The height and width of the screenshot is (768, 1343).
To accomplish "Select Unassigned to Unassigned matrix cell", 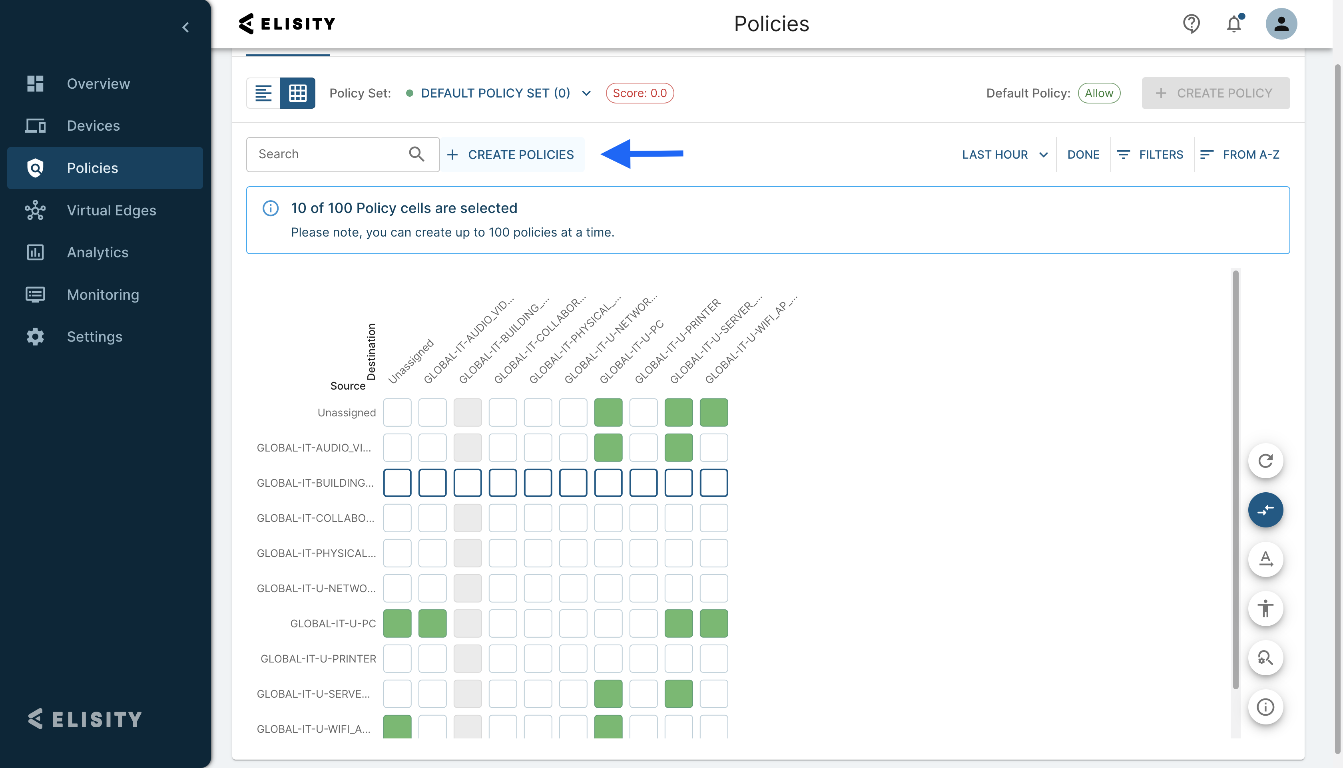I will (397, 412).
